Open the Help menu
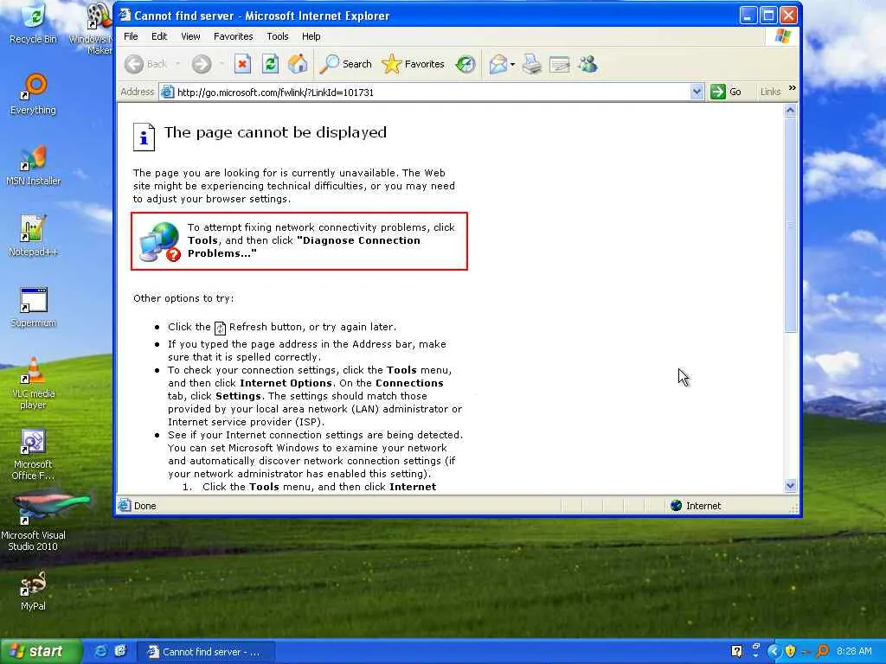 311,36
